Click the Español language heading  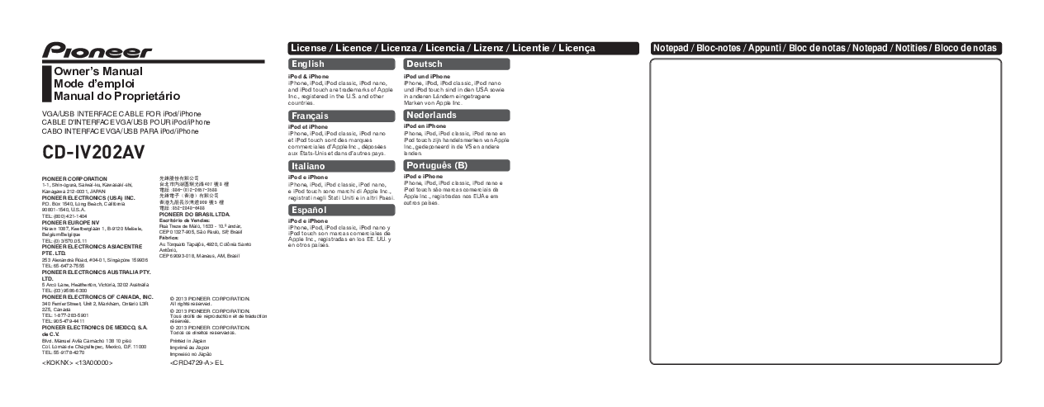[x=340, y=211]
